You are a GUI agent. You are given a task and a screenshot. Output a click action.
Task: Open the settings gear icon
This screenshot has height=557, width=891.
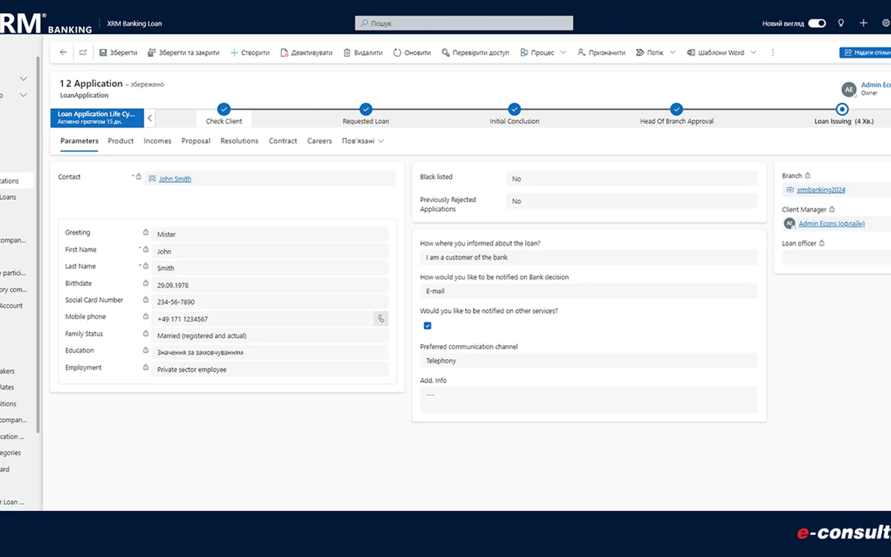pyautogui.click(x=885, y=23)
